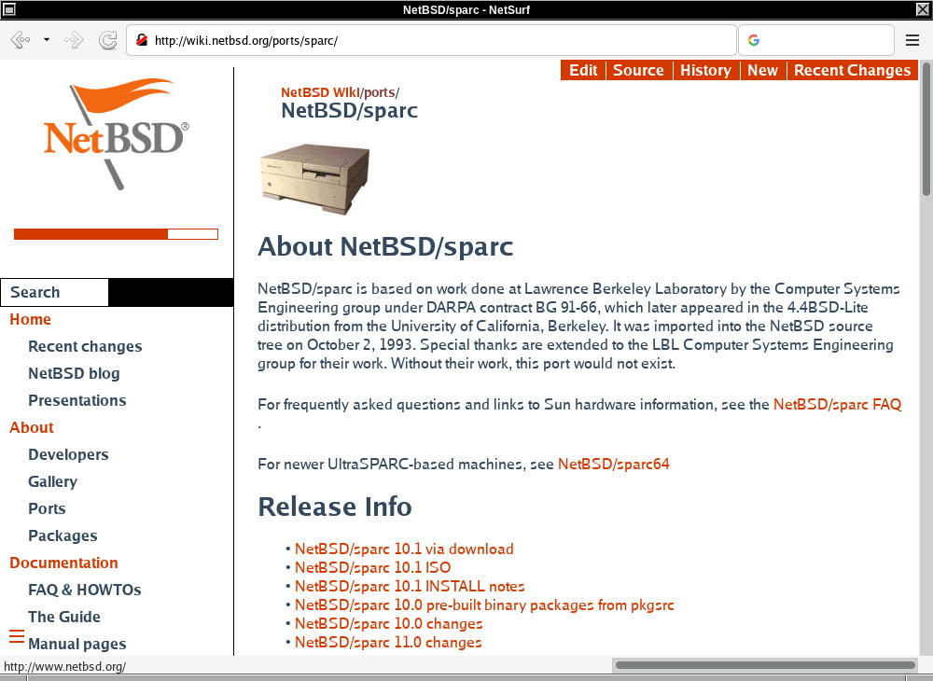Viewport: 933px width, 681px height.
Task: Click the browser Back arrow button
Action: pyautogui.click(x=20, y=40)
